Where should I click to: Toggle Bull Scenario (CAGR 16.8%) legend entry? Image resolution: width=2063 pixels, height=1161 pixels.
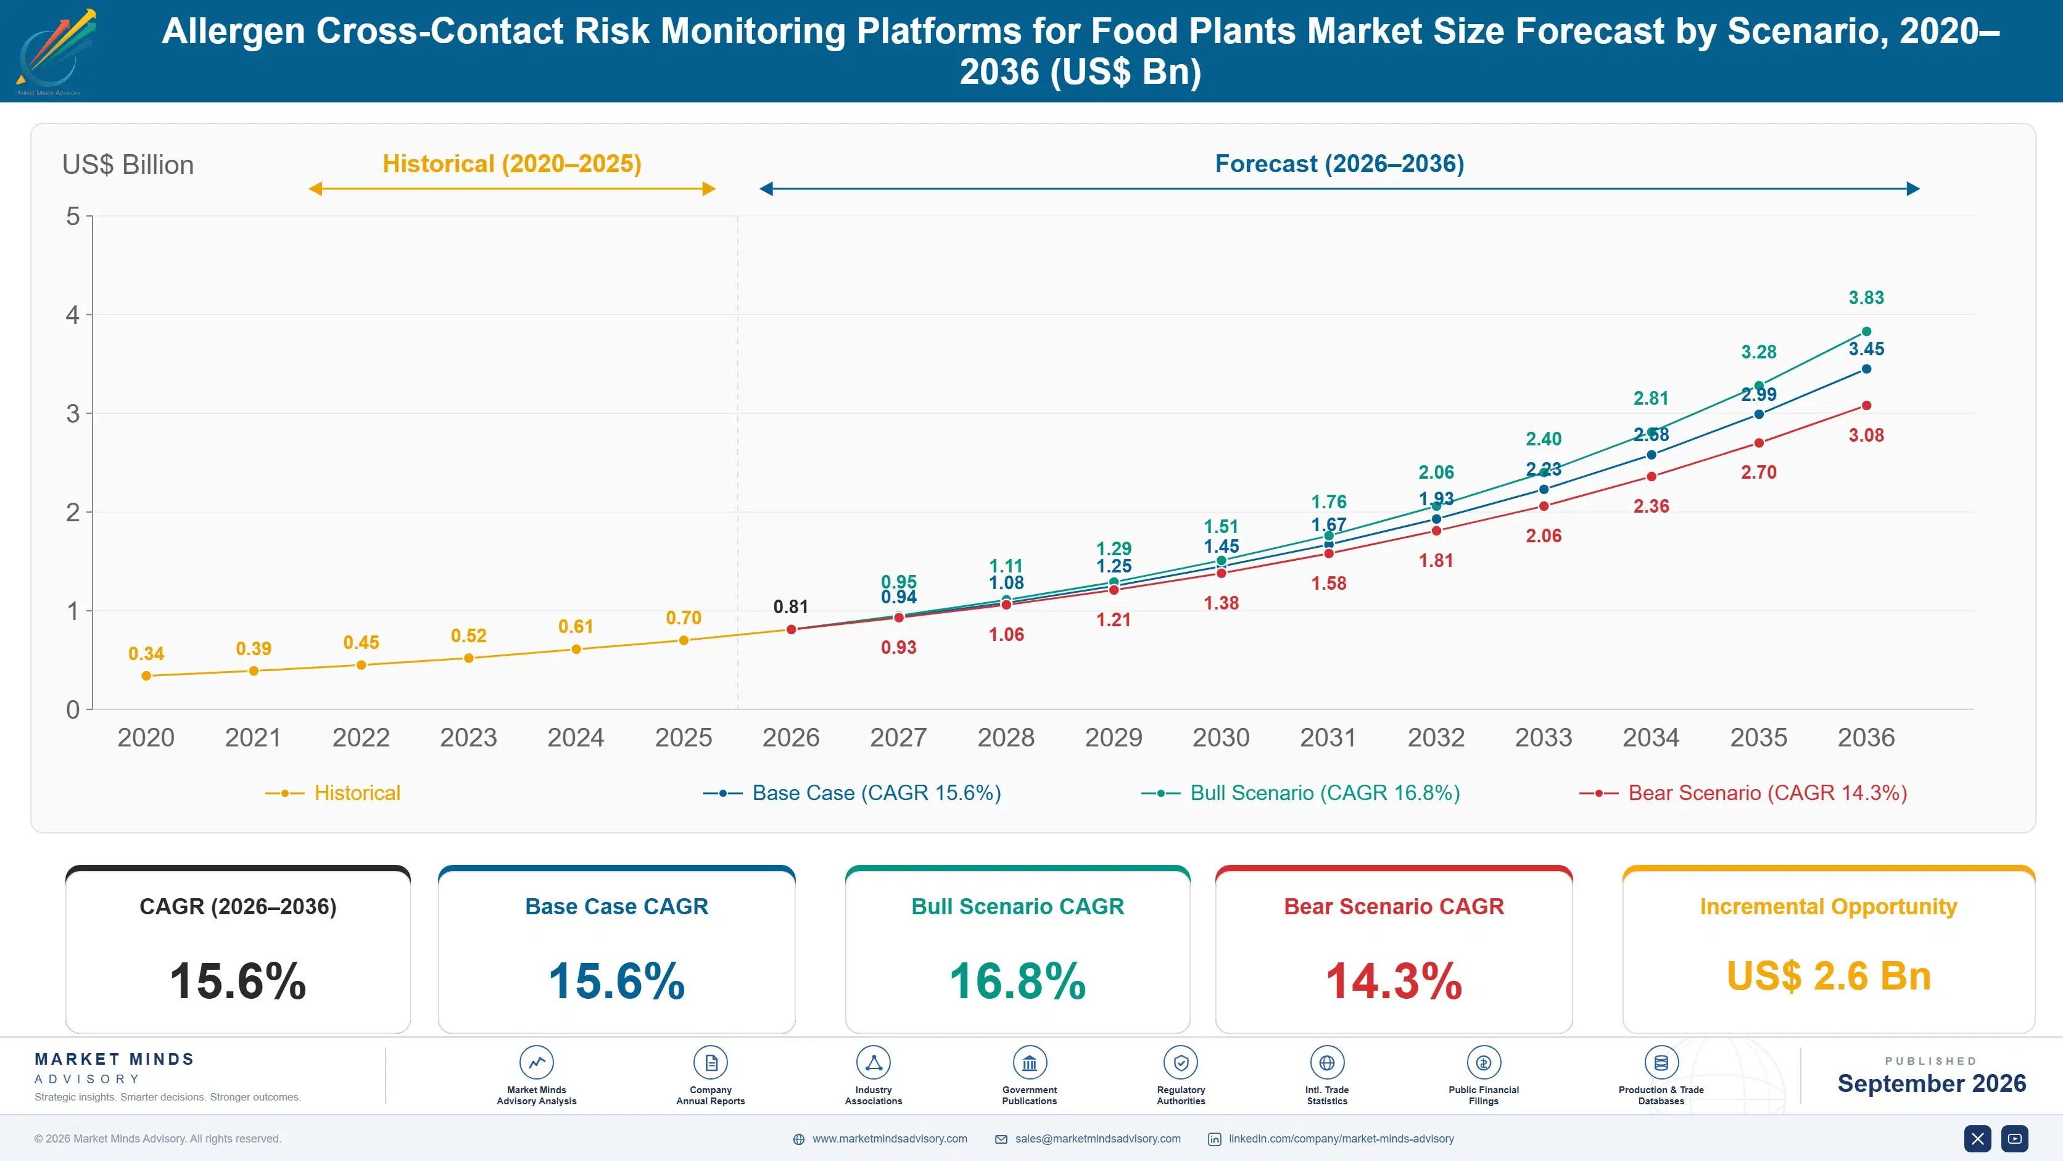(1300, 793)
